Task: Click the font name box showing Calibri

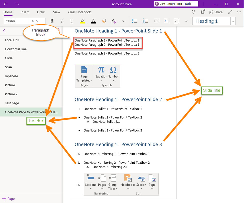Action: coord(17,21)
